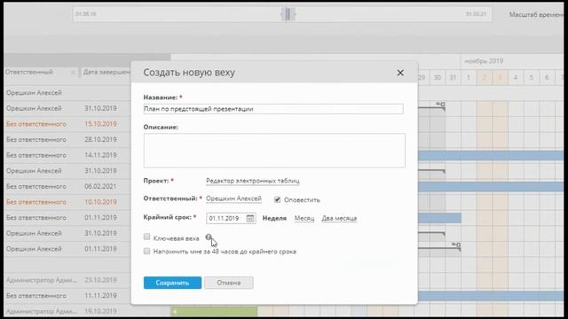Click the ноябрь 2019 month header
This screenshot has width=568, height=319.
click(x=484, y=61)
